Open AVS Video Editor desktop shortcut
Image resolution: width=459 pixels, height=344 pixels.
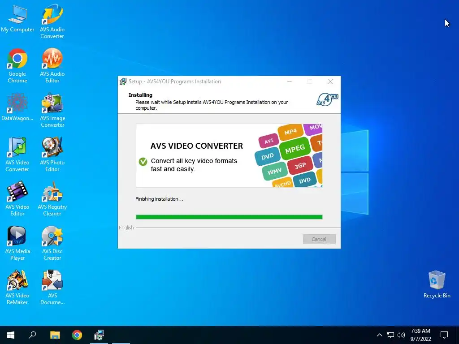(17, 199)
